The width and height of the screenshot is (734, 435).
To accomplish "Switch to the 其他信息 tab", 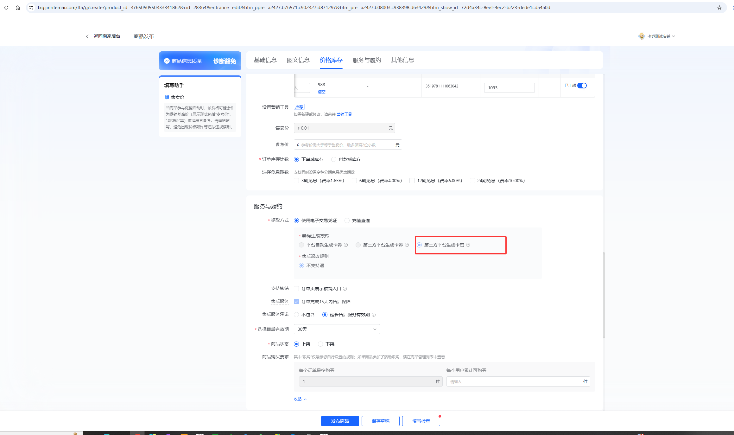I will (x=402, y=60).
